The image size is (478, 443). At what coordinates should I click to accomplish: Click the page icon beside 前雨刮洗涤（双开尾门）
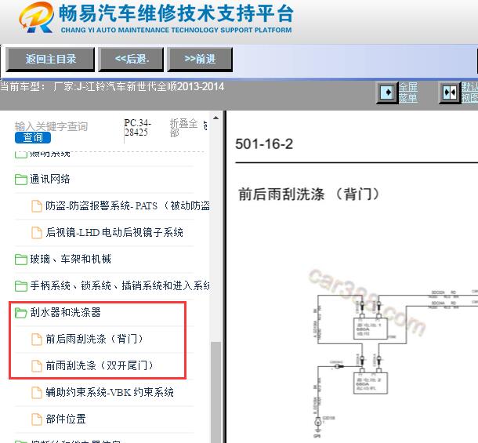pos(37,366)
